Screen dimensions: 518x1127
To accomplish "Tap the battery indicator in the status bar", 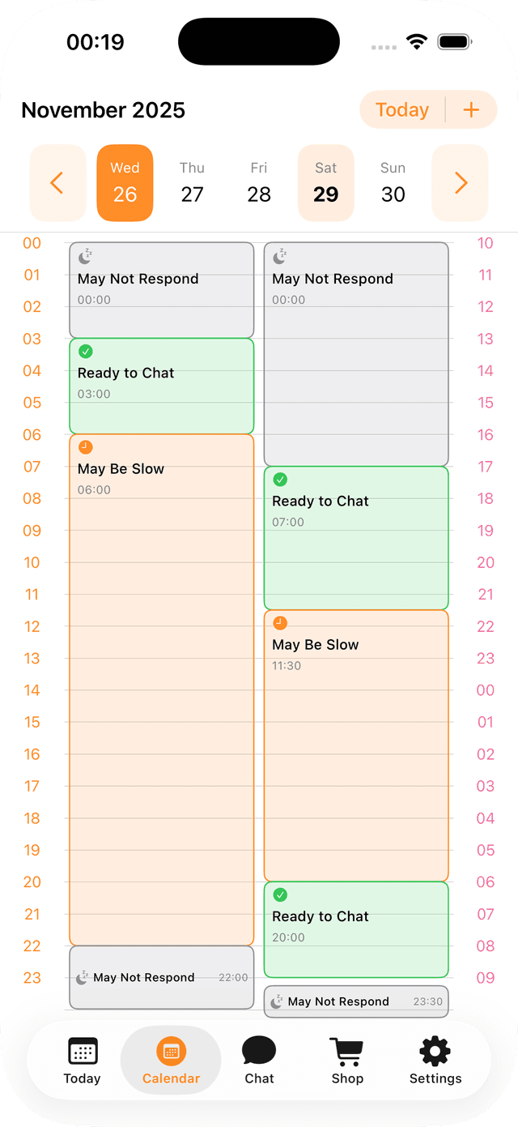I will tap(456, 41).
